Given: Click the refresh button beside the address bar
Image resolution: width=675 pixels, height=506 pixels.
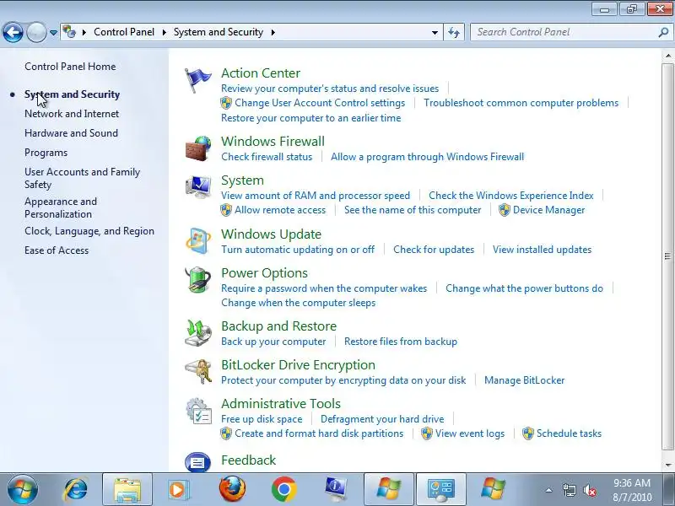Looking at the screenshot, I should (x=454, y=32).
